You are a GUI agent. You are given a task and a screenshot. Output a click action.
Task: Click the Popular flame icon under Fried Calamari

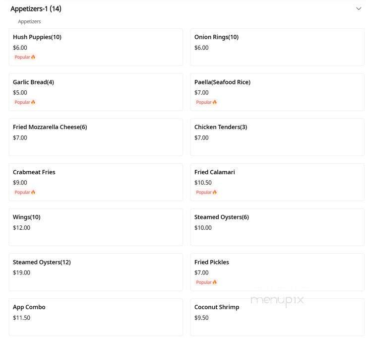[215, 192]
